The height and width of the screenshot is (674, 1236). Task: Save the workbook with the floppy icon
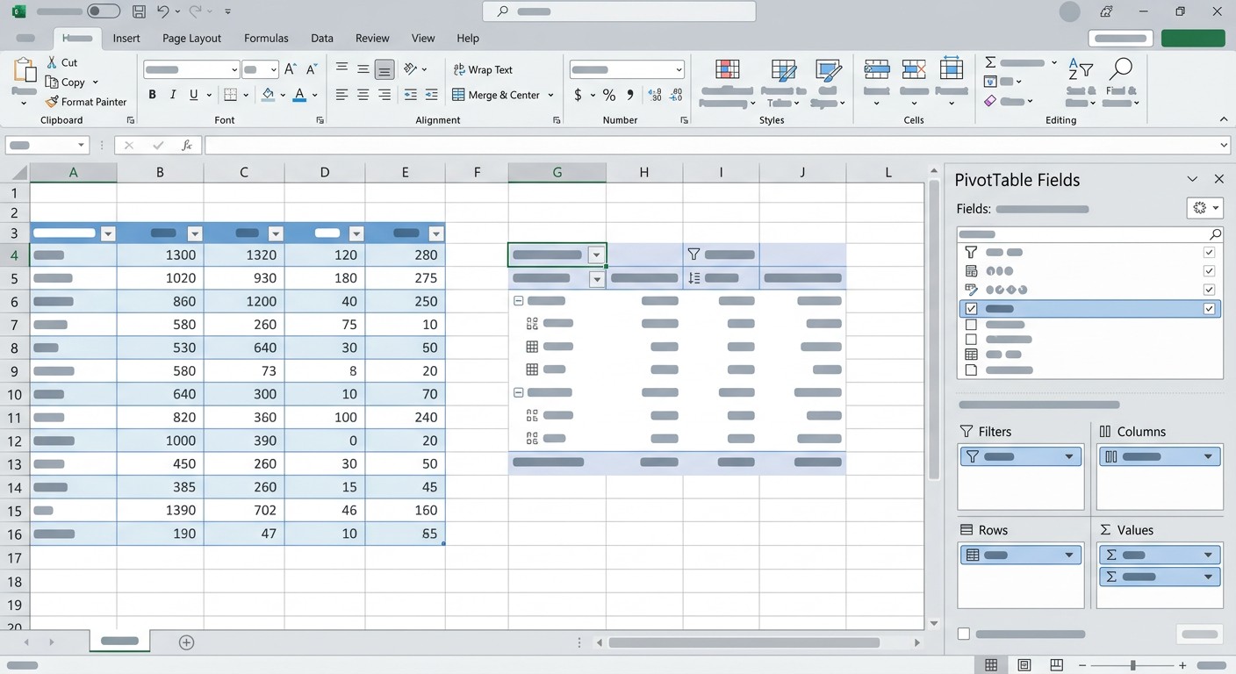click(139, 12)
